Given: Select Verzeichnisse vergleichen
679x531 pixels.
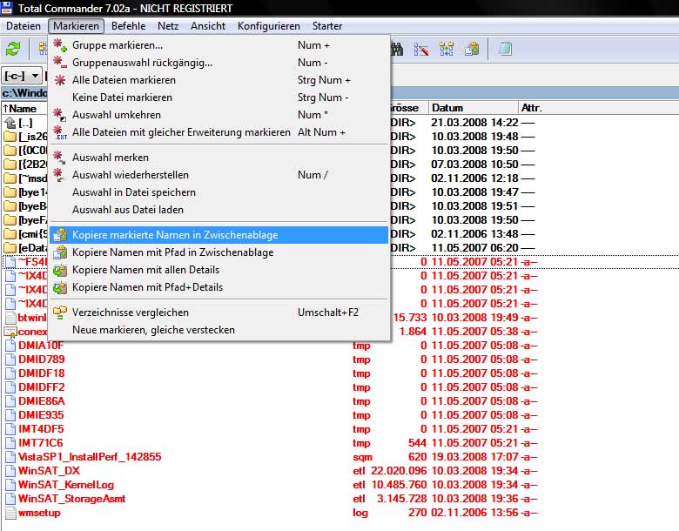Looking at the screenshot, I should 218,313.
